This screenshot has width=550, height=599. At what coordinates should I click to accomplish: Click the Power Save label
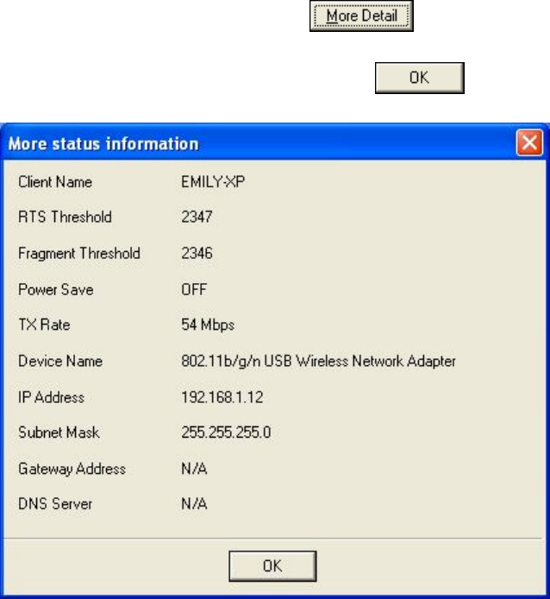click(55, 289)
